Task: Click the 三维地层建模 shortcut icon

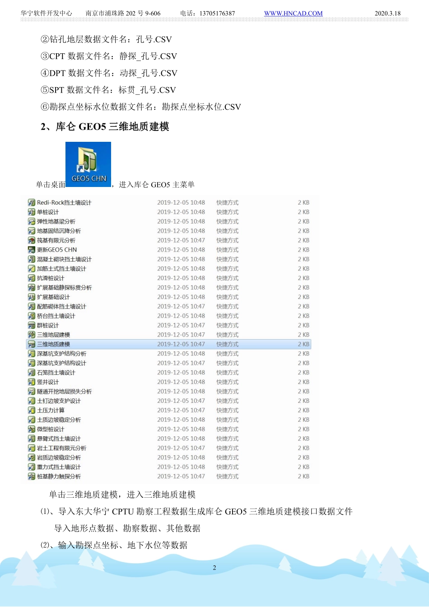Action: [x=32, y=335]
